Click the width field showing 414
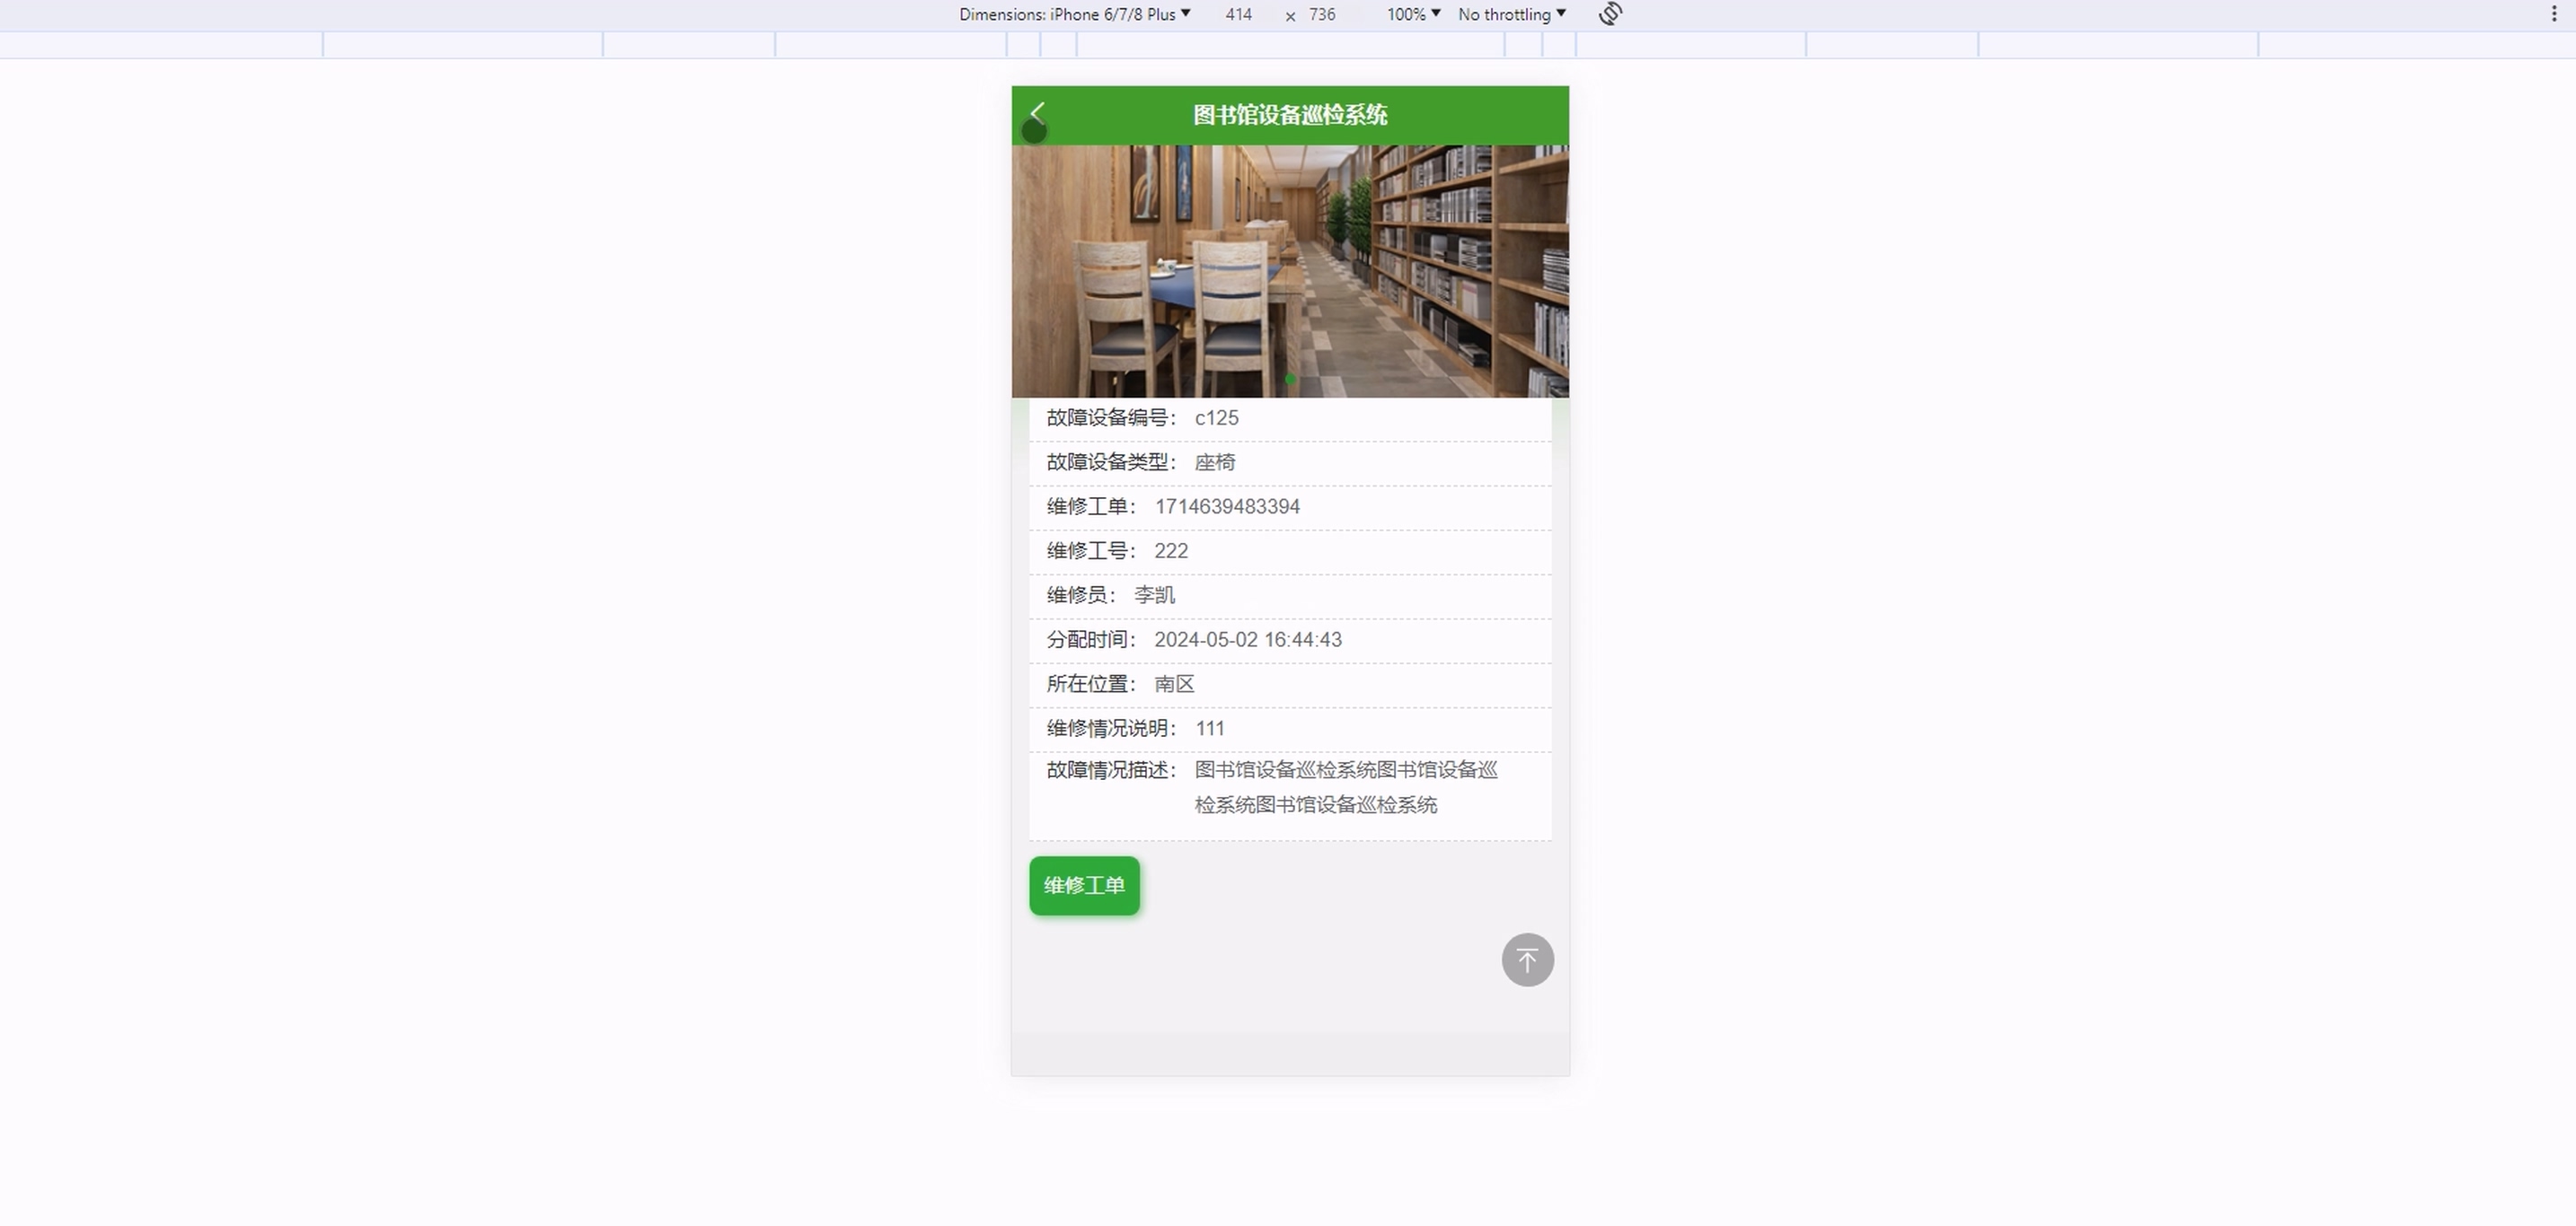The height and width of the screenshot is (1226, 2576). [1238, 14]
